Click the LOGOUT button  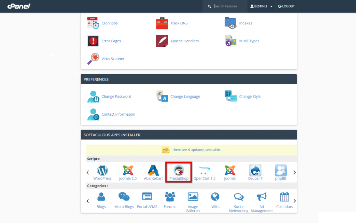[286, 6]
